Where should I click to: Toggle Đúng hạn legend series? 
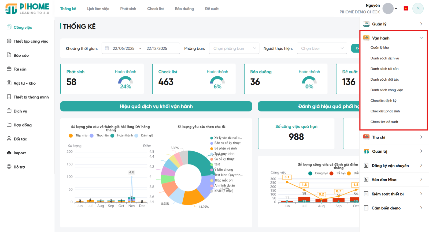(x=318, y=173)
